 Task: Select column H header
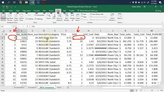click(88, 31)
